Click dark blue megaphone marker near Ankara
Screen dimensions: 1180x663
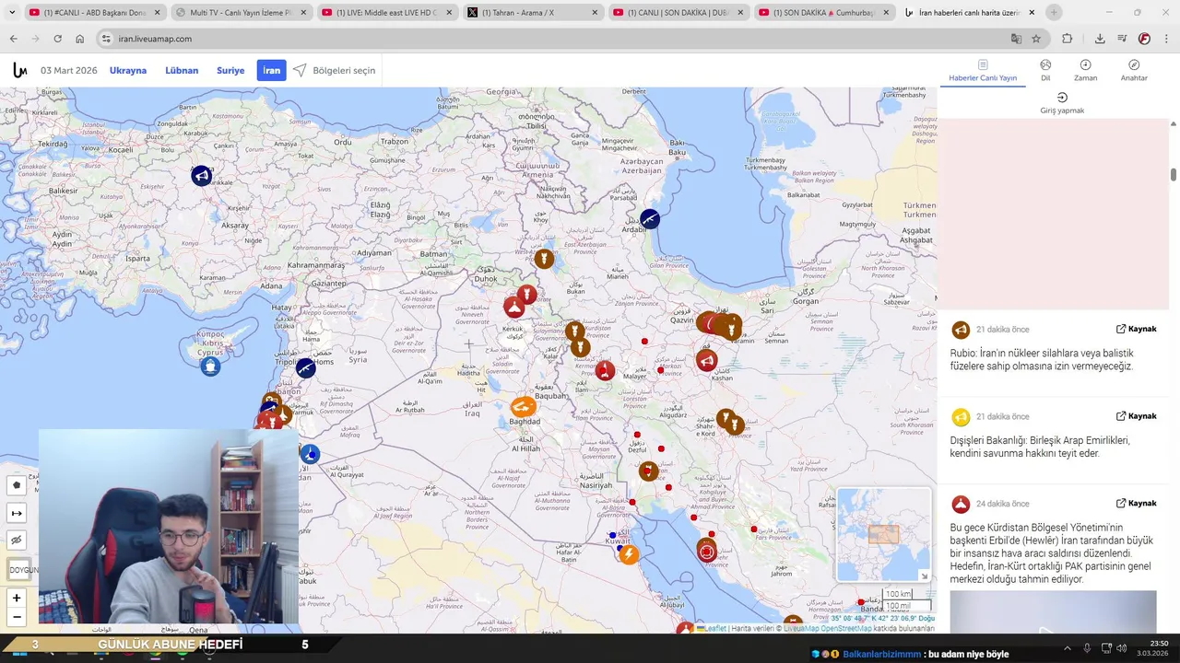(202, 175)
